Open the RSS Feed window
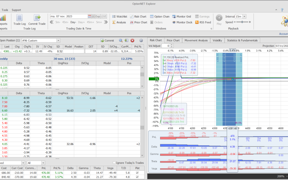 pyautogui.click(x=203, y=22)
